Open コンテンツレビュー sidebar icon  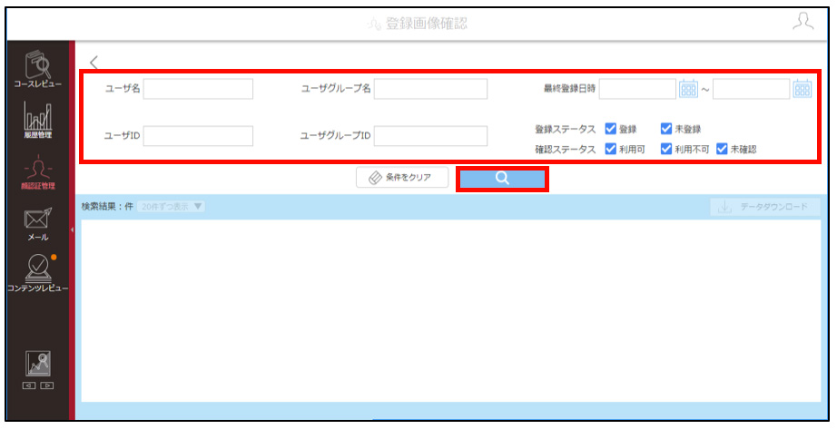38,273
